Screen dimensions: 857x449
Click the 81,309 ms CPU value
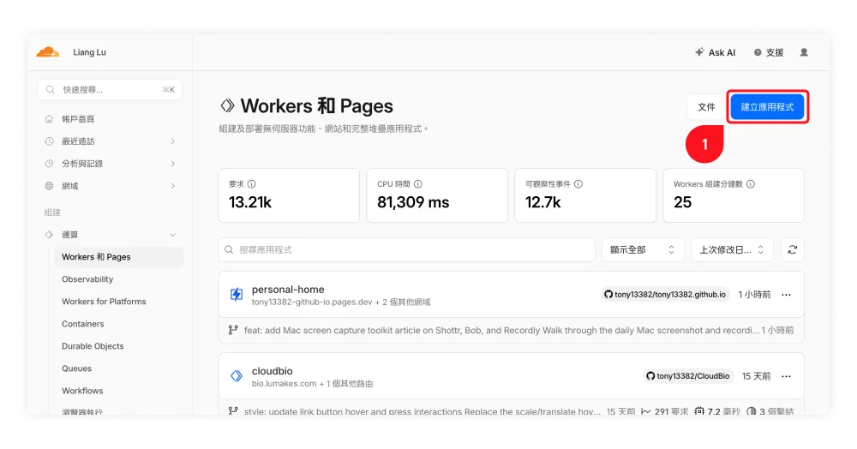click(413, 202)
